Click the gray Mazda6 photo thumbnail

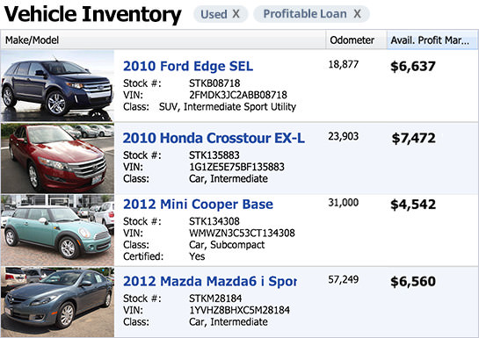click(x=57, y=302)
